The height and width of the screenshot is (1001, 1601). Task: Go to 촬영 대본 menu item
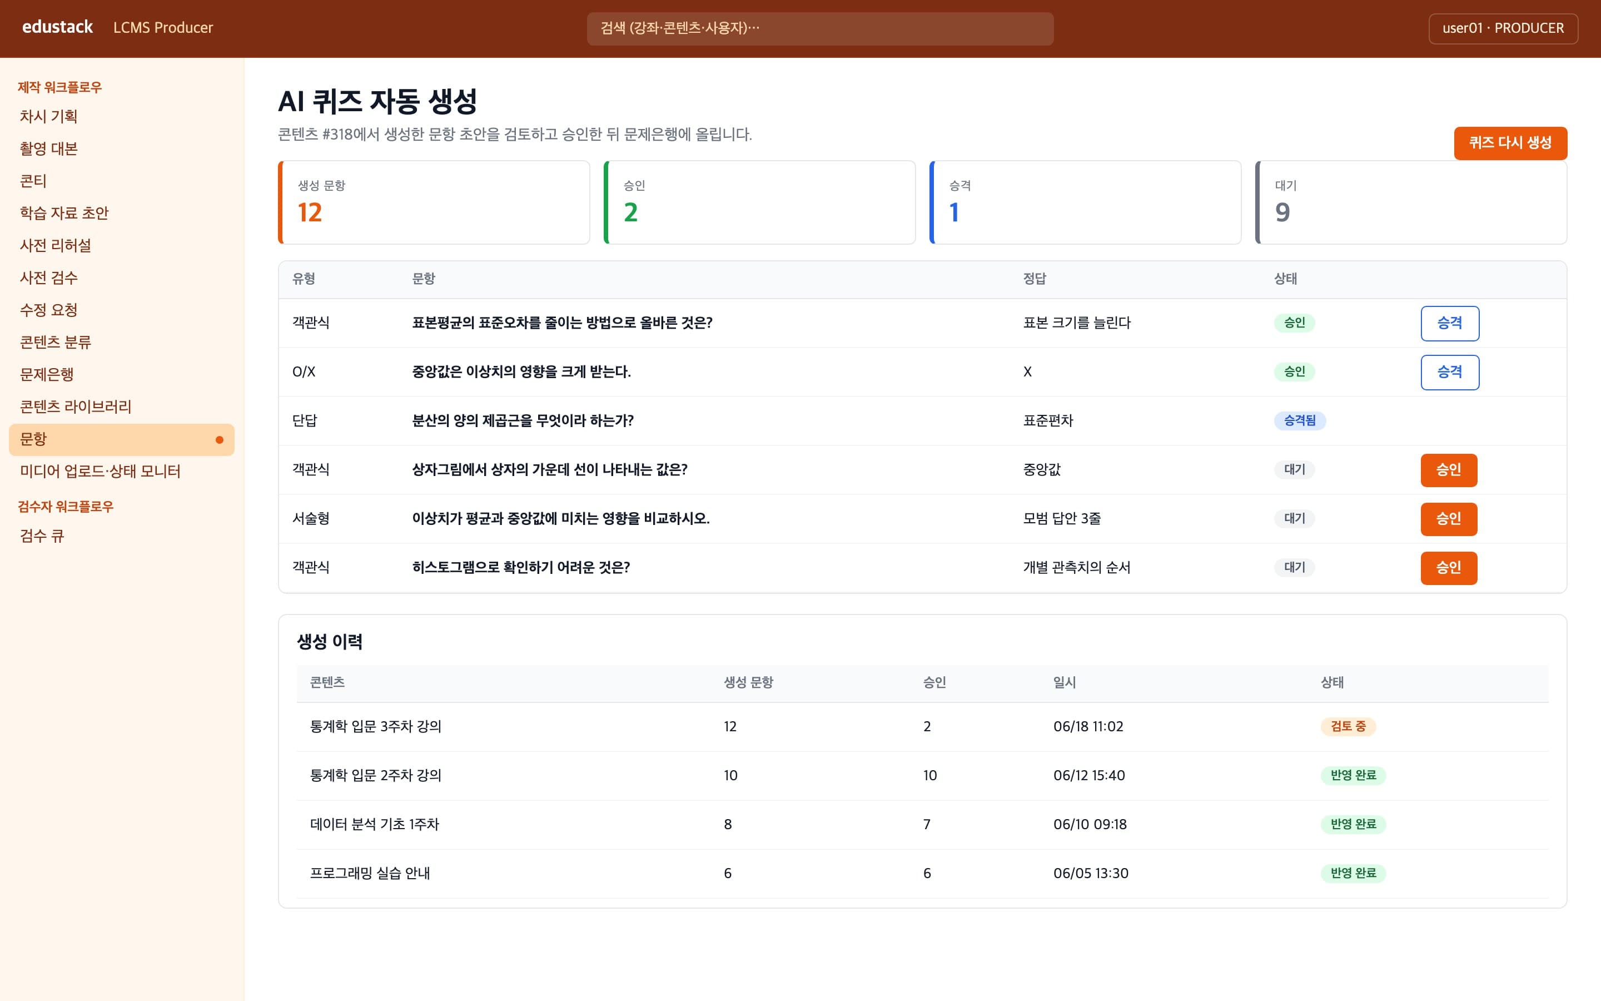122,149
